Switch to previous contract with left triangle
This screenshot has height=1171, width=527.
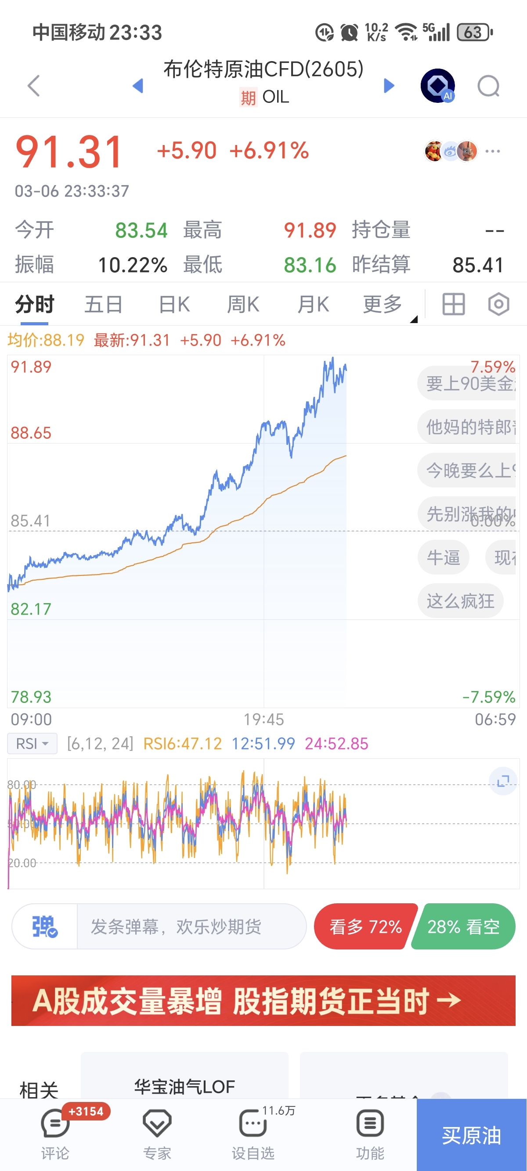(x=137, y=85)
